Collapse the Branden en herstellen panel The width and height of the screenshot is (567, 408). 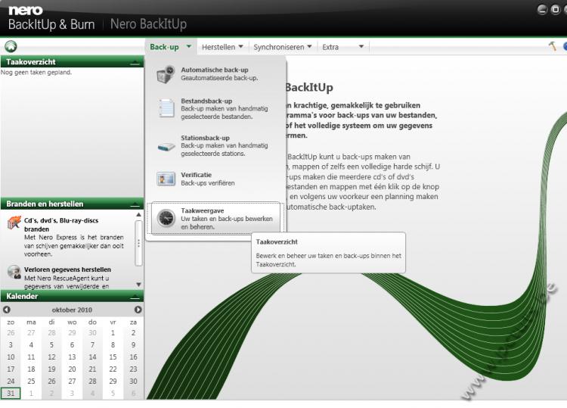135,204
